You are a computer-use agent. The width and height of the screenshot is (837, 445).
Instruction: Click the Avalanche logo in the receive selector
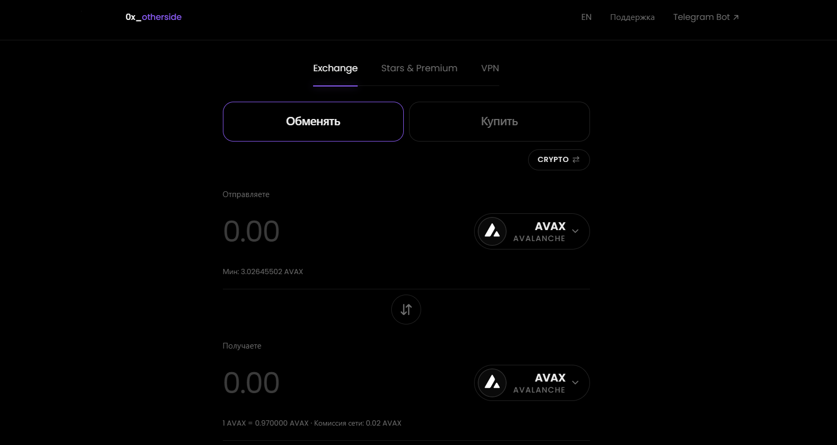[x=492, y=383]
